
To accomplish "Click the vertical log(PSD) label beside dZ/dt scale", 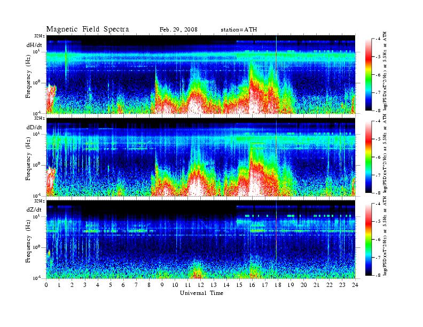I will 385,236.
